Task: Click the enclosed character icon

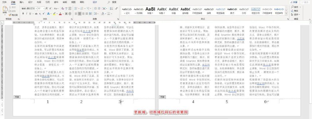Action: click(x=70, y=14)
